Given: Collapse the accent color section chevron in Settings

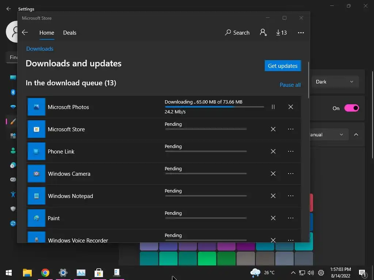Looking at the screenshot, I should [x=356, y=135].
